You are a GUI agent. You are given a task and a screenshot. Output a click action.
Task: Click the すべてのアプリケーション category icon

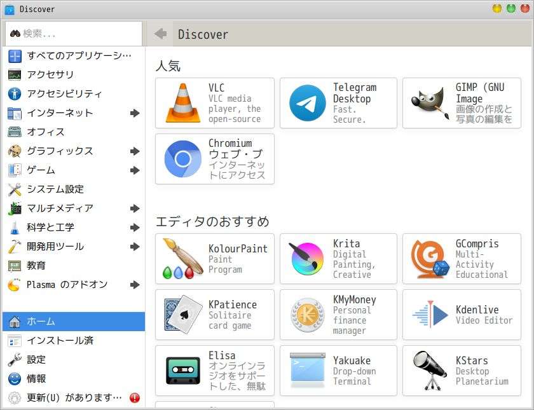(x=15, y=56)
